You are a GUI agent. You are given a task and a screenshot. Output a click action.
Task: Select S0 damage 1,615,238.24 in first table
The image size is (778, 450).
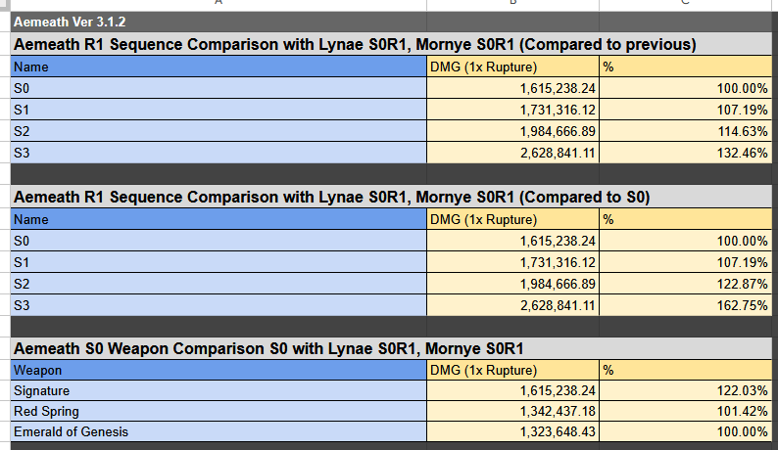pyautogui.click(x=512, y=88)
